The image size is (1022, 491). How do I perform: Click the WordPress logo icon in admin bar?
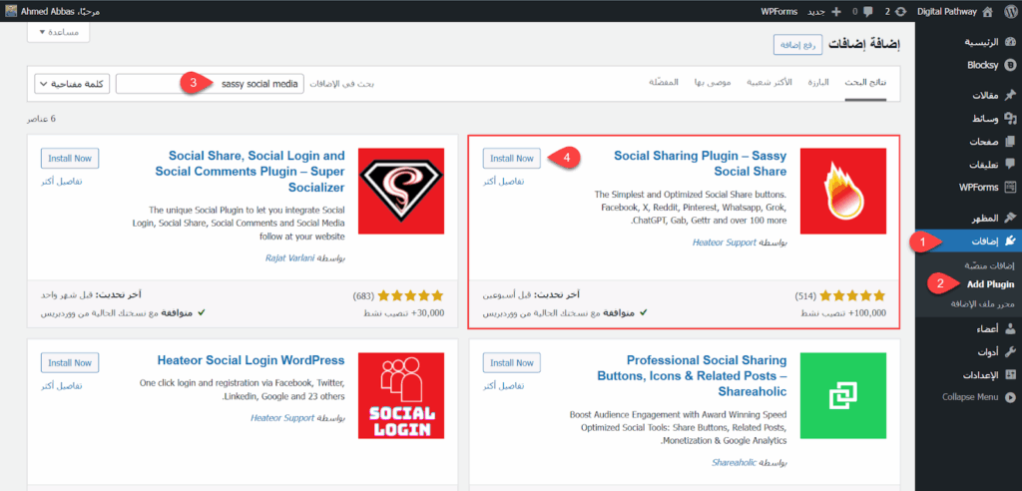tap(1010, 11)
